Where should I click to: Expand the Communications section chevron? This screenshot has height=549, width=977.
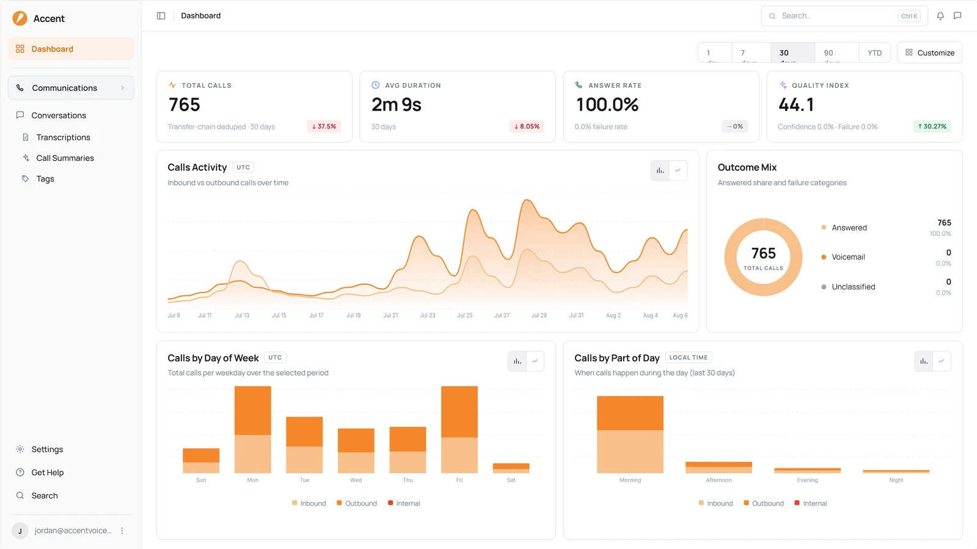123,88
